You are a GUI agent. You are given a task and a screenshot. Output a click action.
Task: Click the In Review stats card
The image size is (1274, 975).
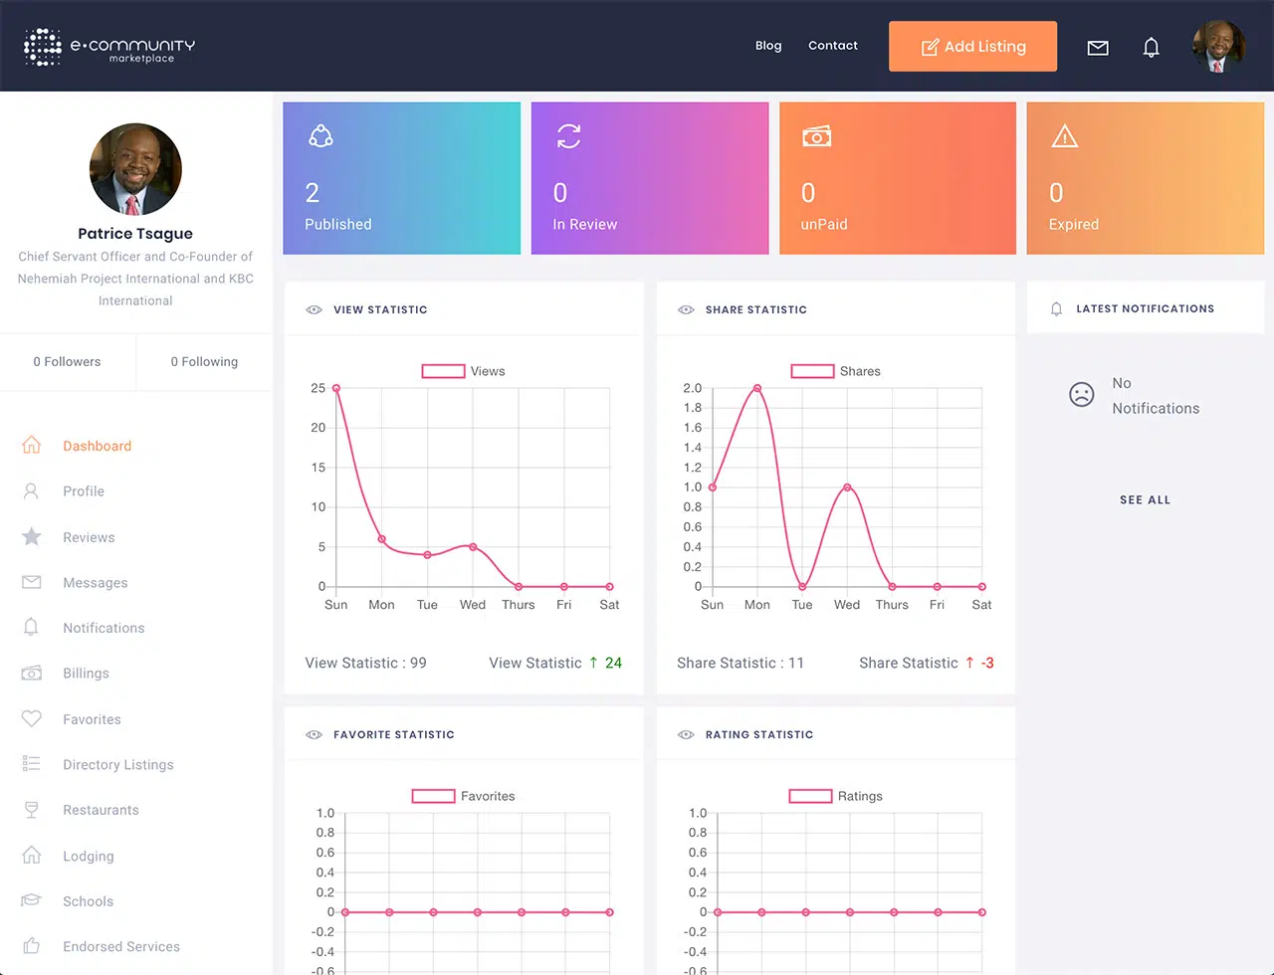pos(650,178)
